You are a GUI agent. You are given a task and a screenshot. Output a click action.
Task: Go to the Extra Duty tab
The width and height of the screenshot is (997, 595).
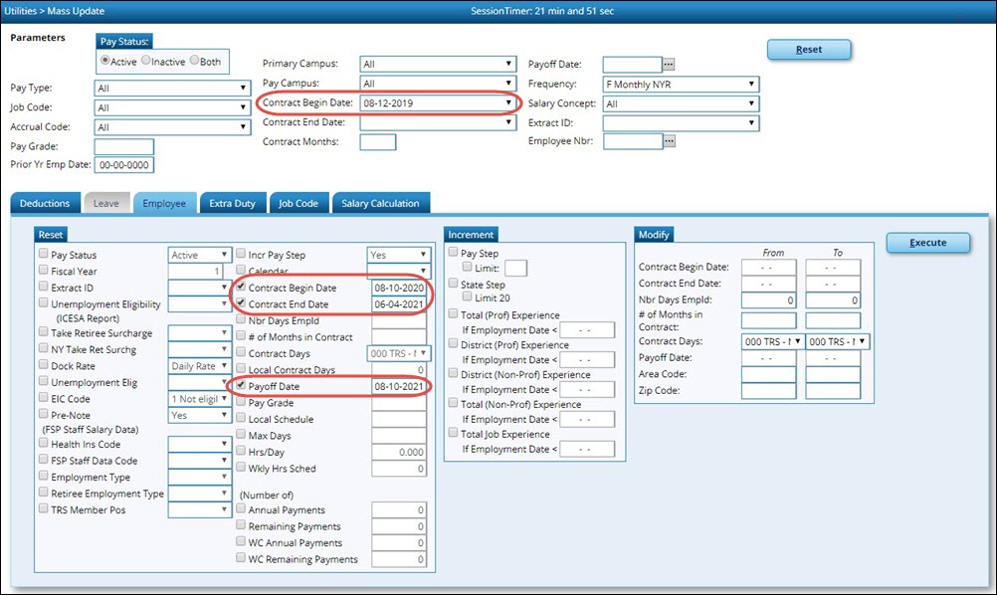(232, 203)
